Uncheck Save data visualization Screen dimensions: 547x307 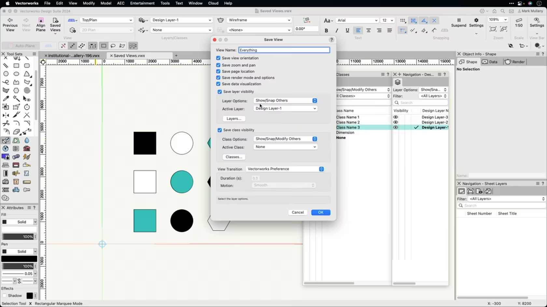pyautogui.click(x=218, y=84)
